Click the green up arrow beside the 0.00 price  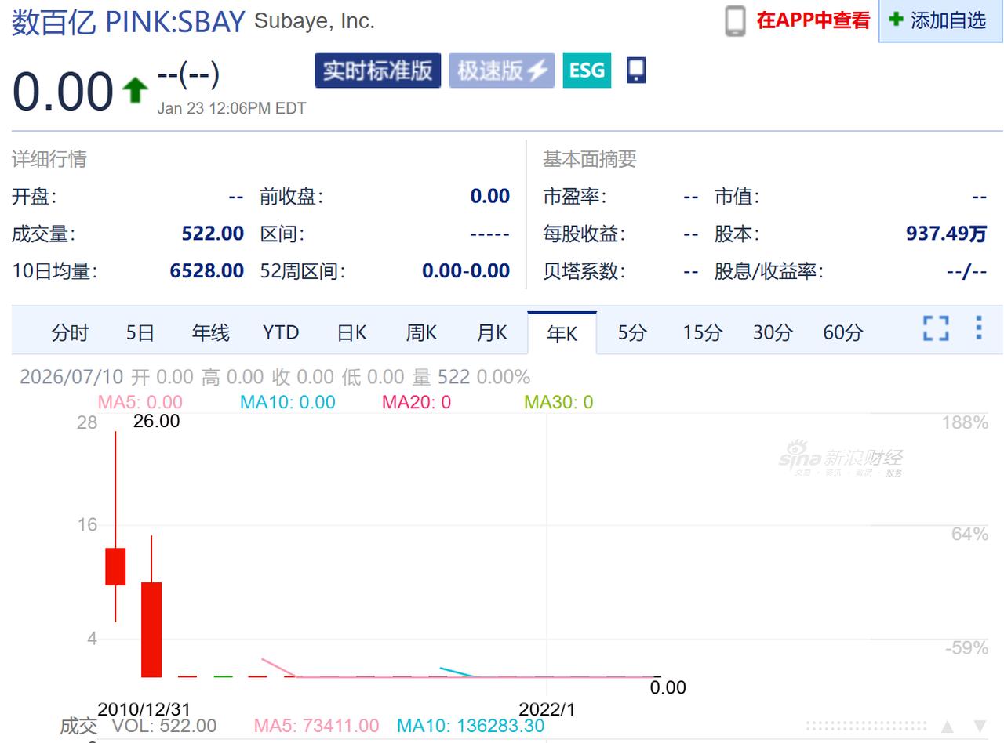pyautogui.click(x=135, y=90)
